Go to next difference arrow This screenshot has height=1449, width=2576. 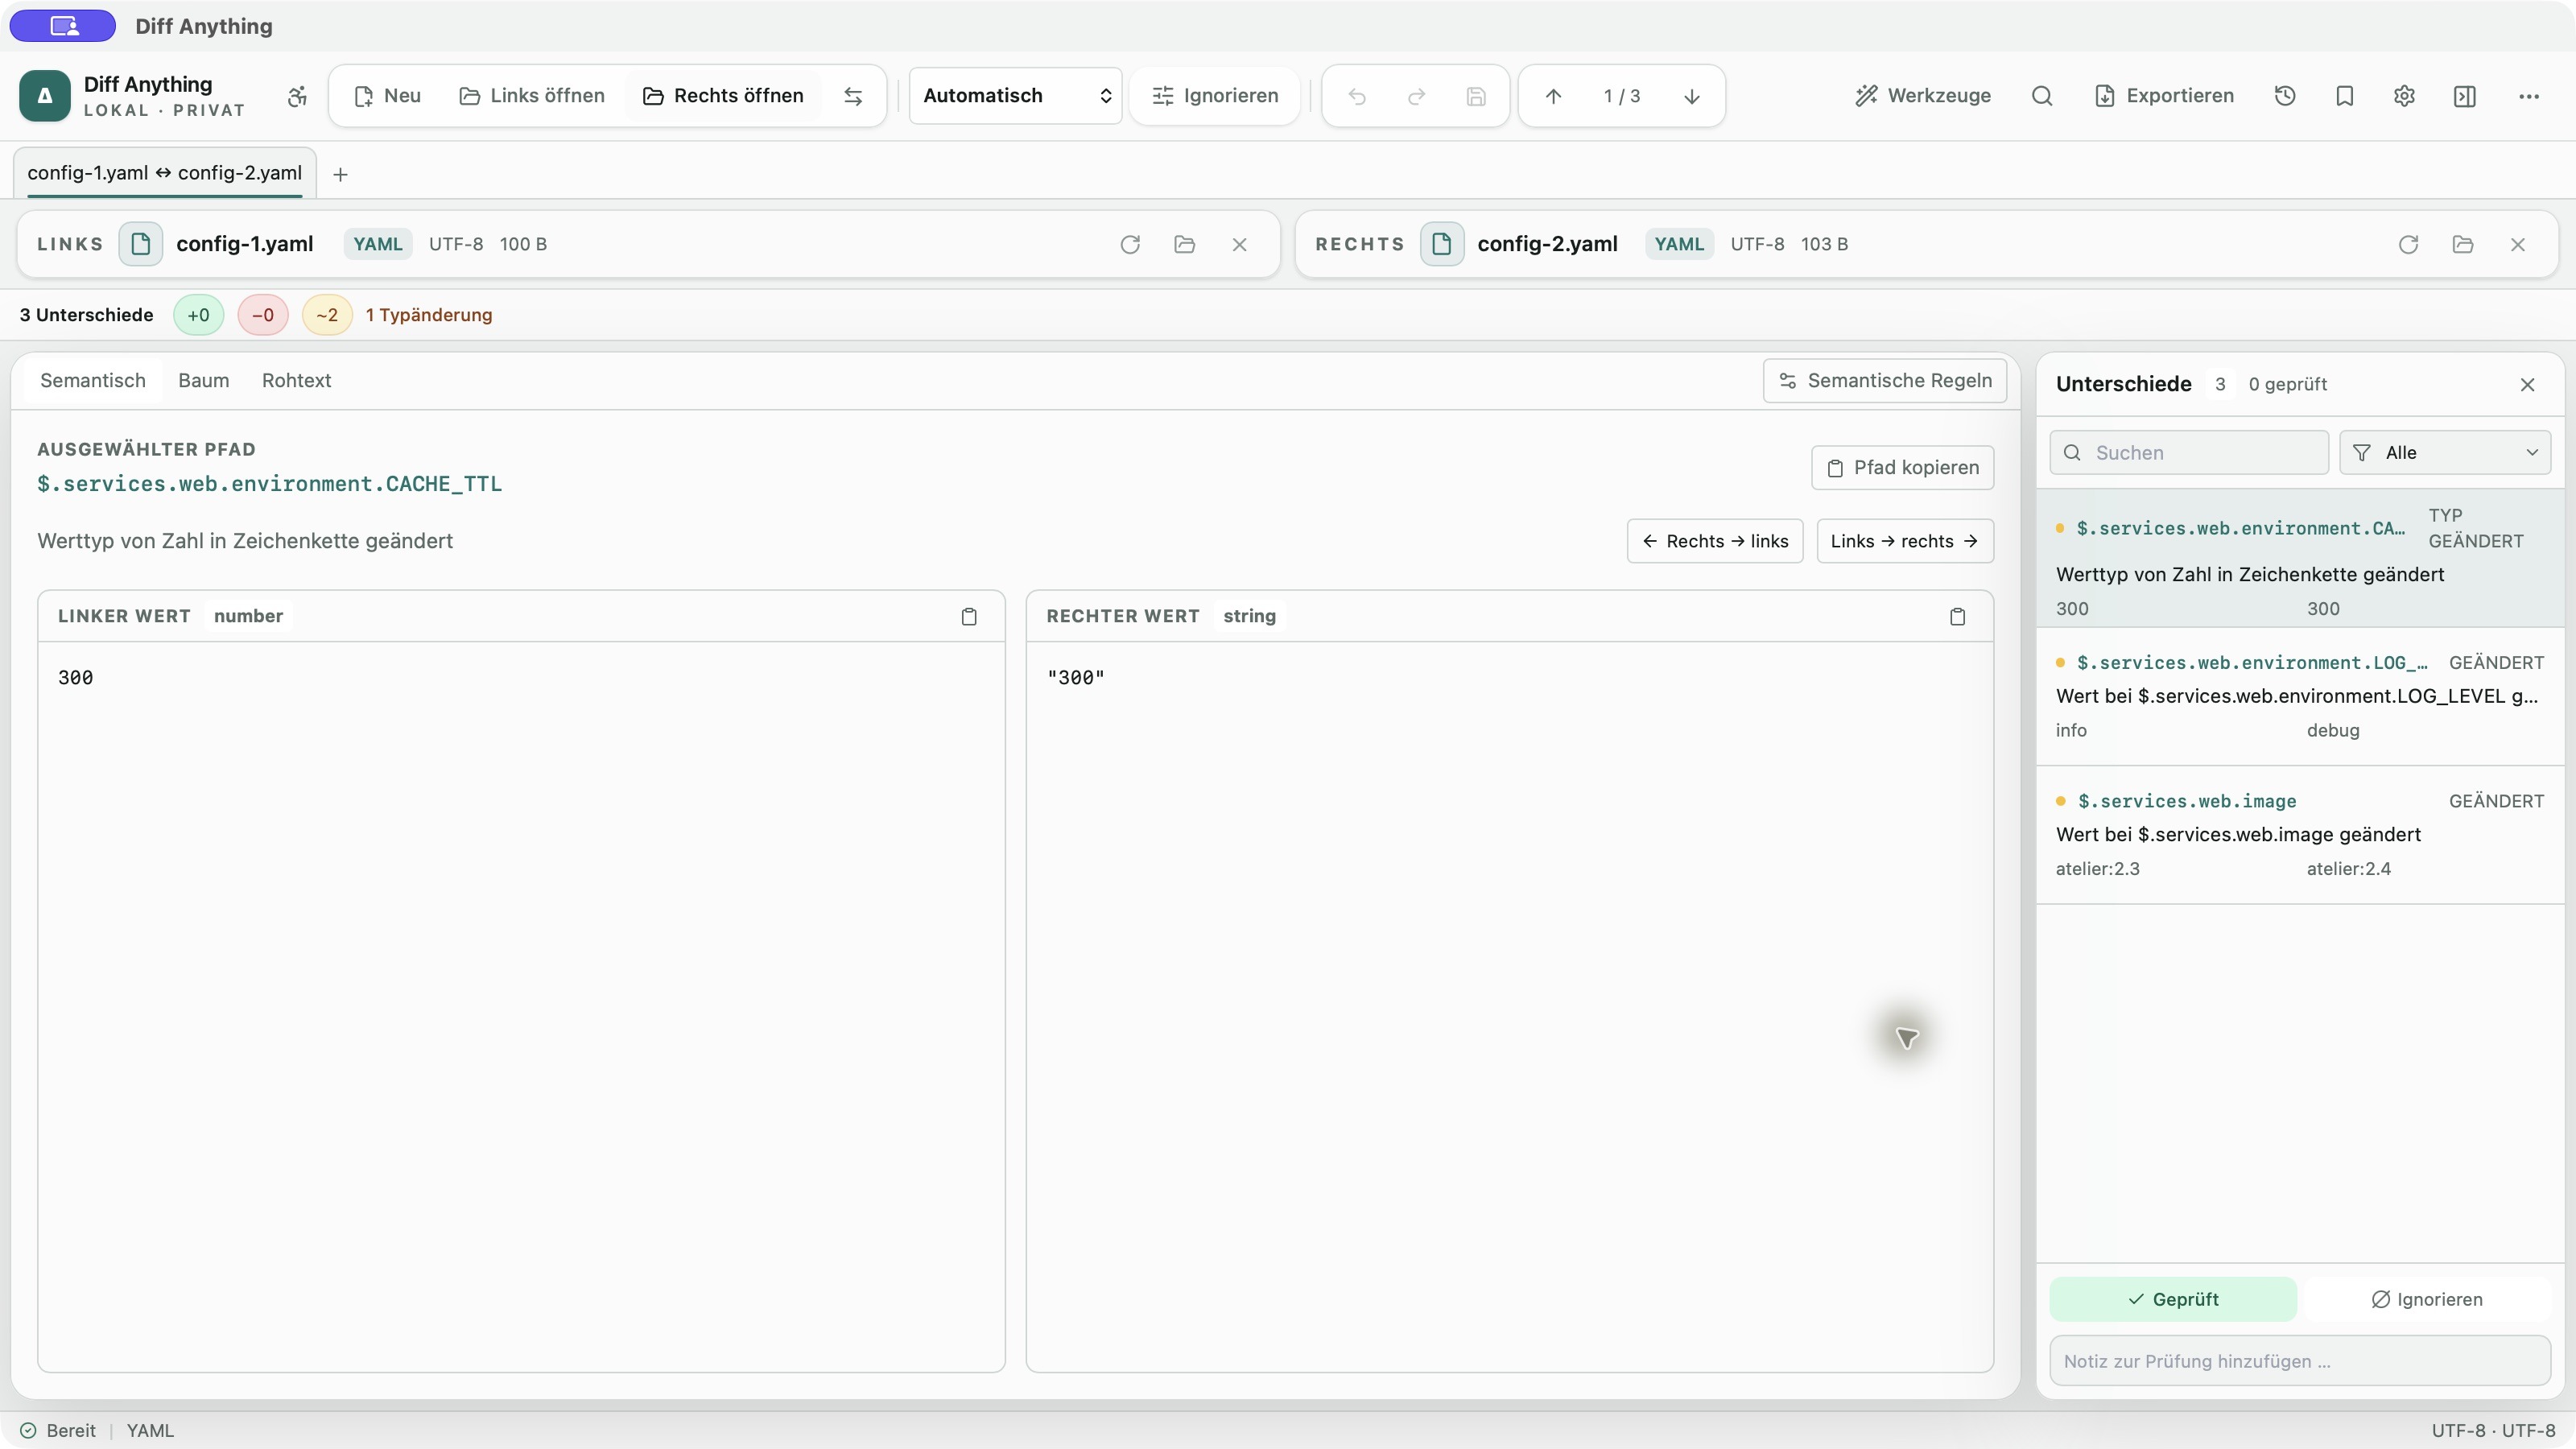[x=1692, y=96]
